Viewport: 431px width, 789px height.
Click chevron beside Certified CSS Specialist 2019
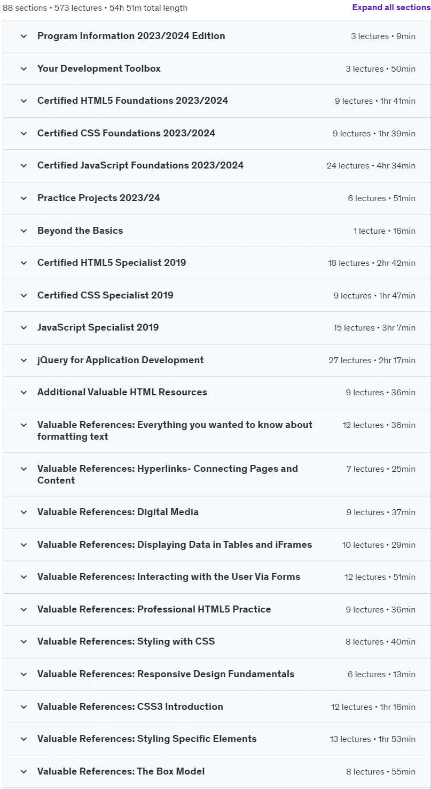pos(23,295)
